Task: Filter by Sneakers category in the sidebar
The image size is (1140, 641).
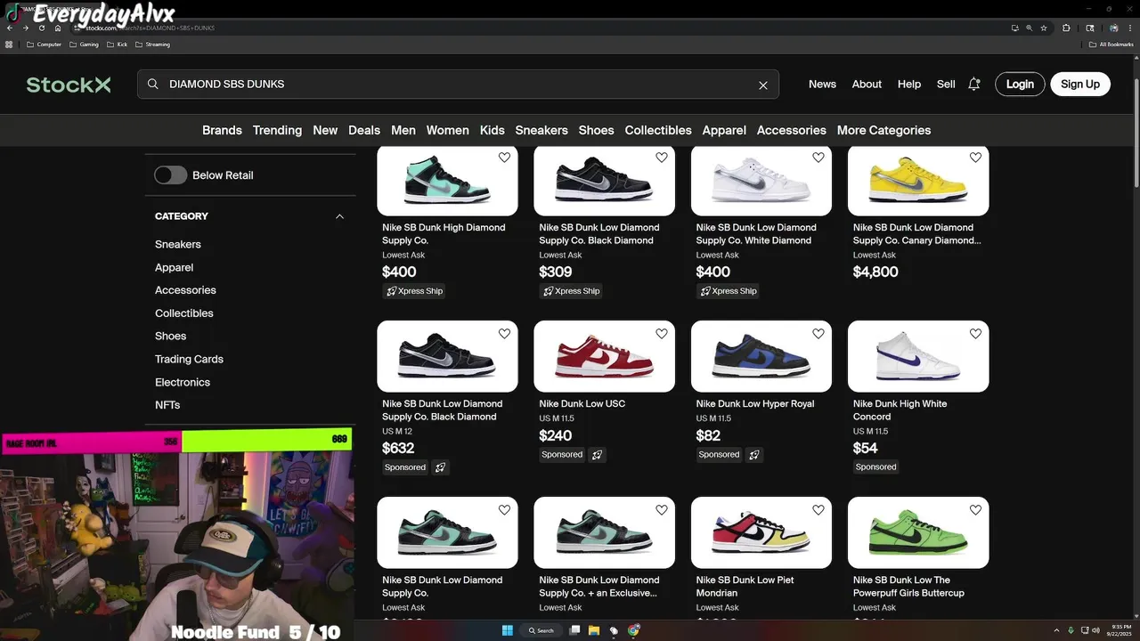Action: pyautogui.click(x=178, y=244)
